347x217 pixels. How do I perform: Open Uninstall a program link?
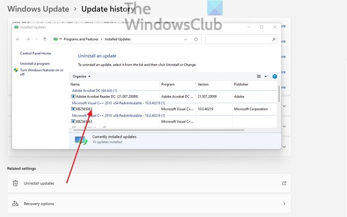pyautogui.click(x=35, y=63)
